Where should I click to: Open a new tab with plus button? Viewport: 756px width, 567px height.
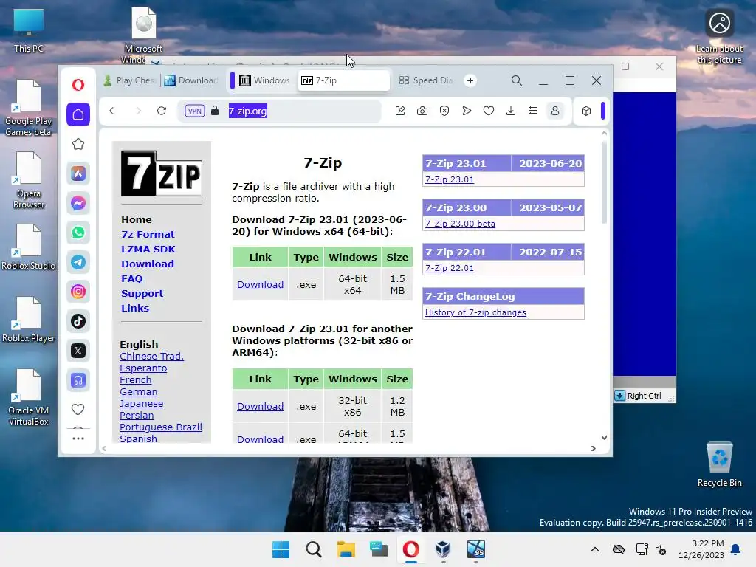click(470, 80)
